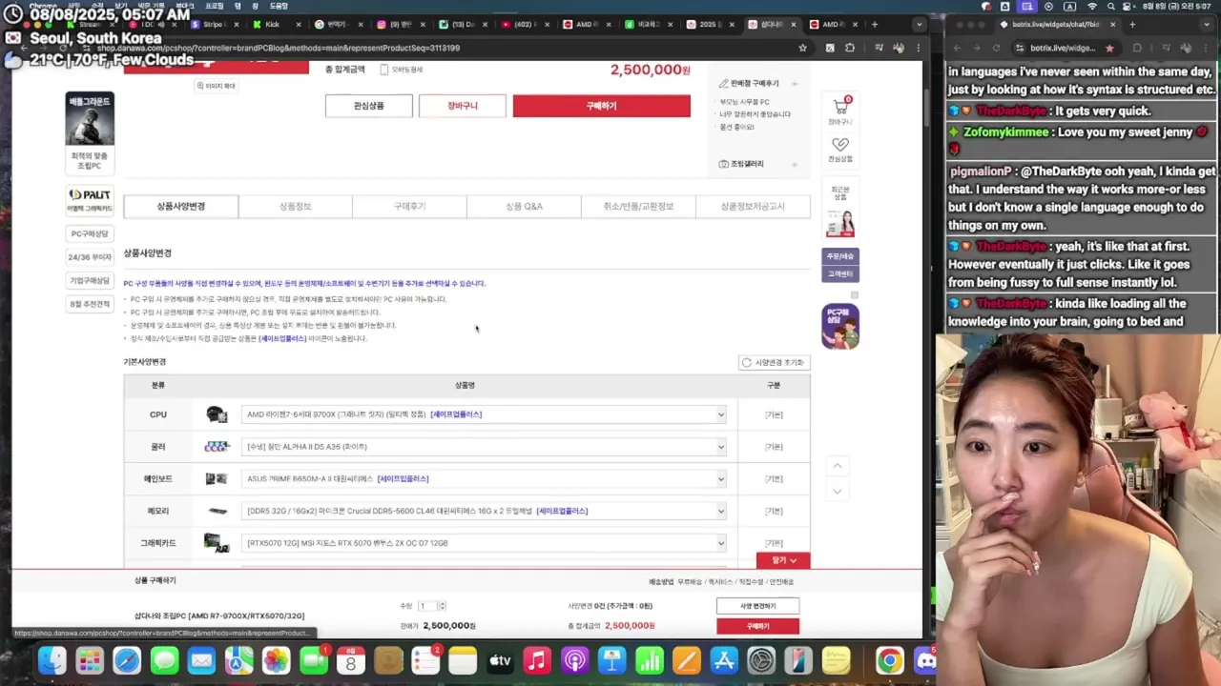Screen dimensions: 1221x686
Task: Click the motherboard product thumbnail image
Action: pyautogui.click(x=217, y=479)
